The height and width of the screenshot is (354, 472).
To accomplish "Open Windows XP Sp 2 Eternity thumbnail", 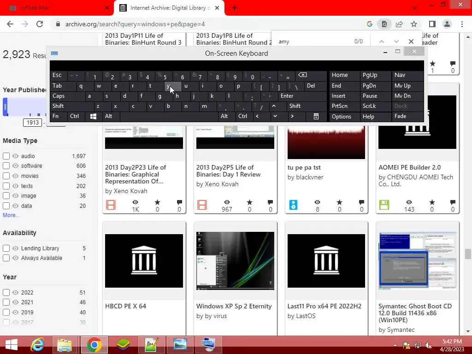I will [x=235, y=261].
